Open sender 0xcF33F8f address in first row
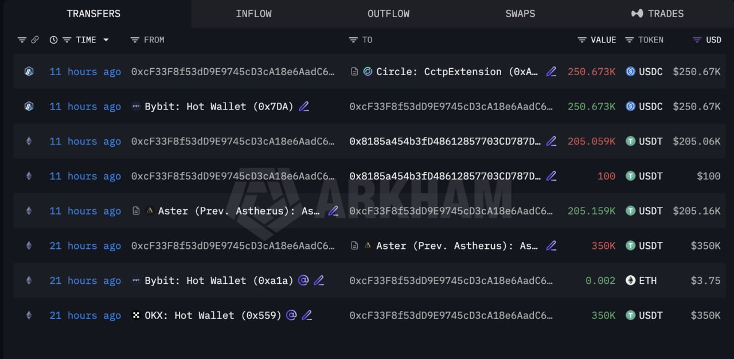Viewport: 734px width, 359px height. tap(233, 72)
